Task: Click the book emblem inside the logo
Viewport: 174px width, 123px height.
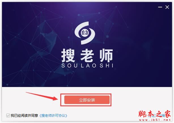Action: tap(85, 33)
